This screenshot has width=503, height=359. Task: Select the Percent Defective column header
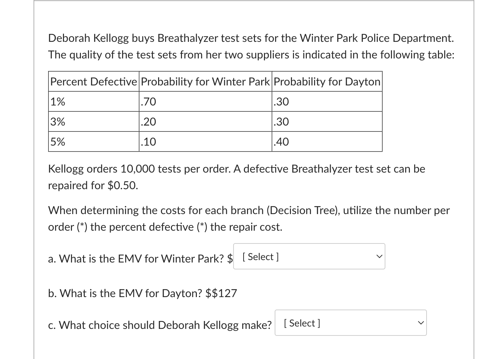[93, 81]
